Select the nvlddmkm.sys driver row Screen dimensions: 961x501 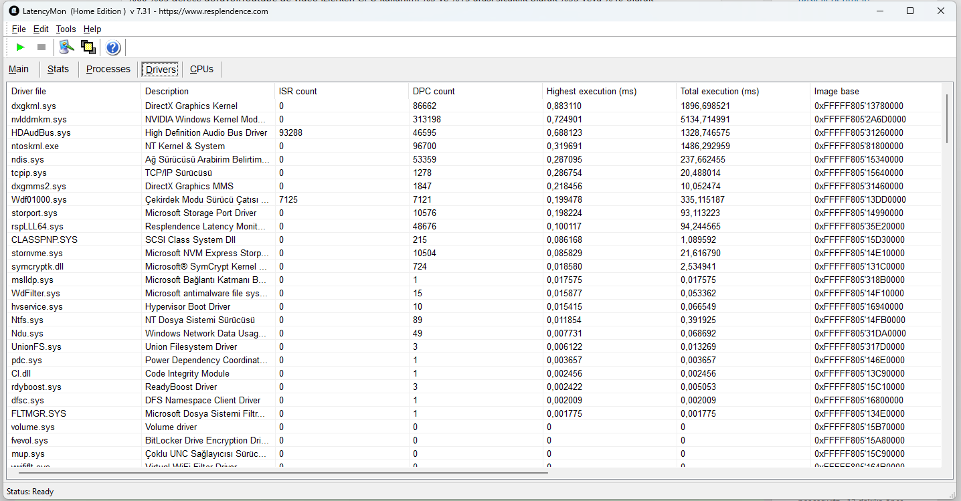(474, 119)
